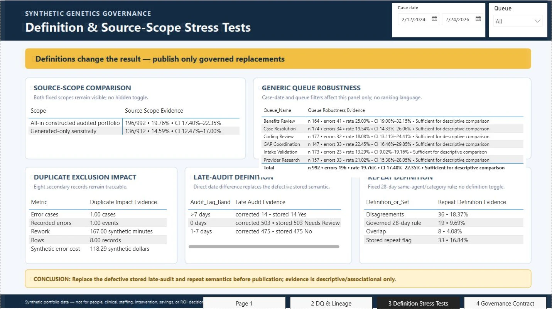Image resolution: width=552 pixels, height=309 pixels.
Task: Open the start date calendar picker icon
Action: (x=434, y=19)
